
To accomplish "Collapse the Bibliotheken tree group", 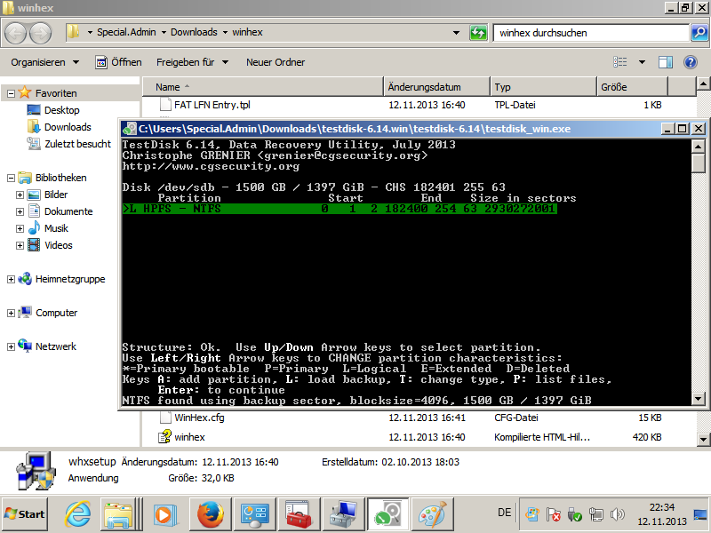I will coord(11,178).
